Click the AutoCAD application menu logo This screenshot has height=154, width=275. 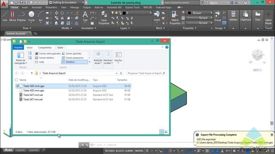pyautogui.click(x=3, y=3)
